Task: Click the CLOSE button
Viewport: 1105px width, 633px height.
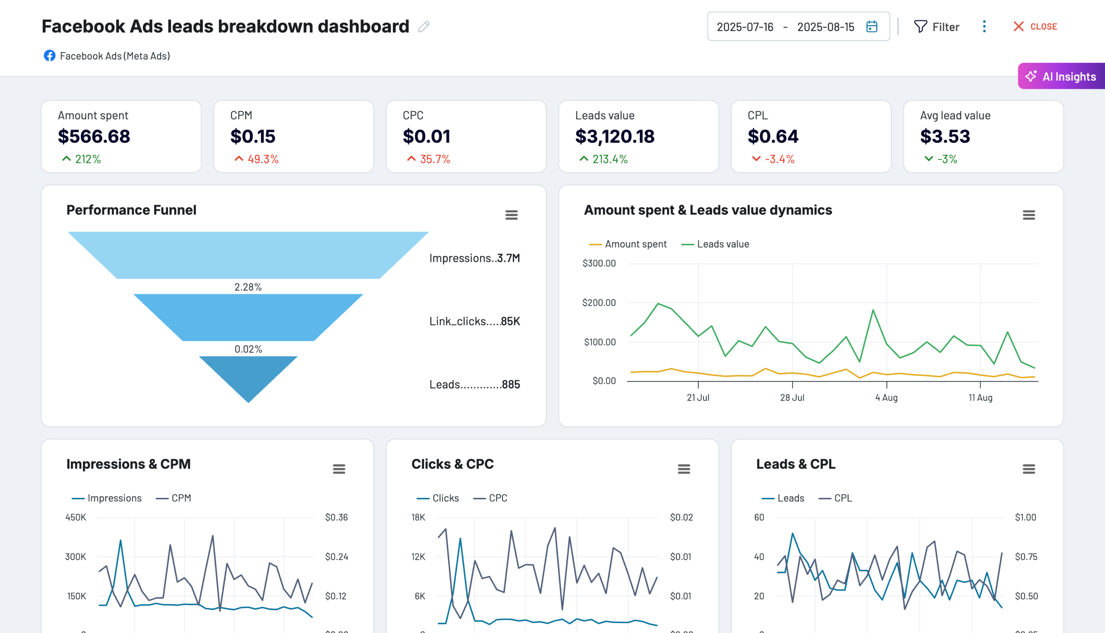Action: 1035,27
